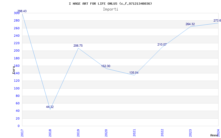Click the 298.43 data label for 2017
Viewport: 221px width, 138px height.
click(x=22, y=11)
